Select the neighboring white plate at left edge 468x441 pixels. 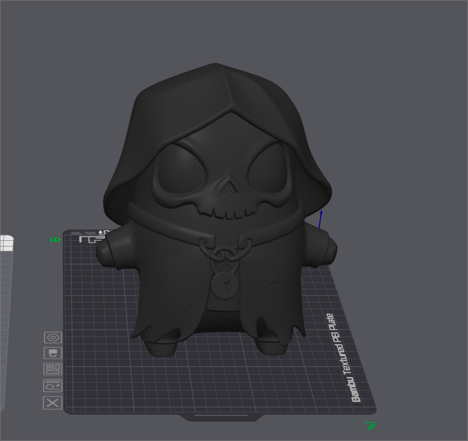pos(6,323)
